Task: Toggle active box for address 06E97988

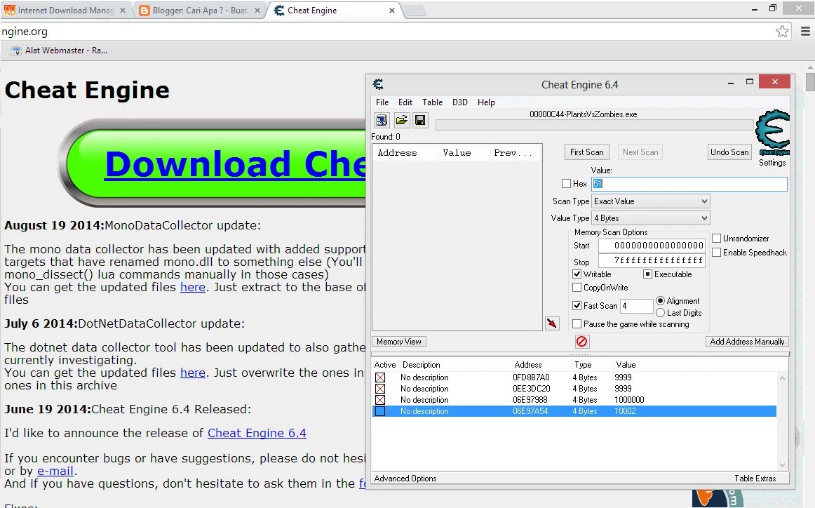Action: 380,400
